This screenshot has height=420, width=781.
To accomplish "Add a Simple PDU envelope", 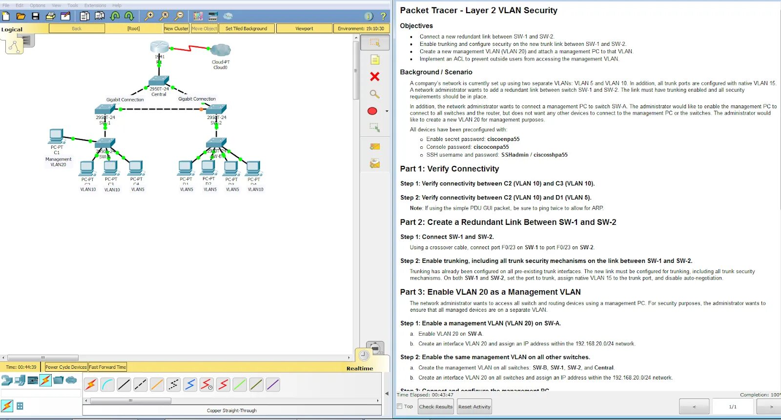I will click(374, 146).
